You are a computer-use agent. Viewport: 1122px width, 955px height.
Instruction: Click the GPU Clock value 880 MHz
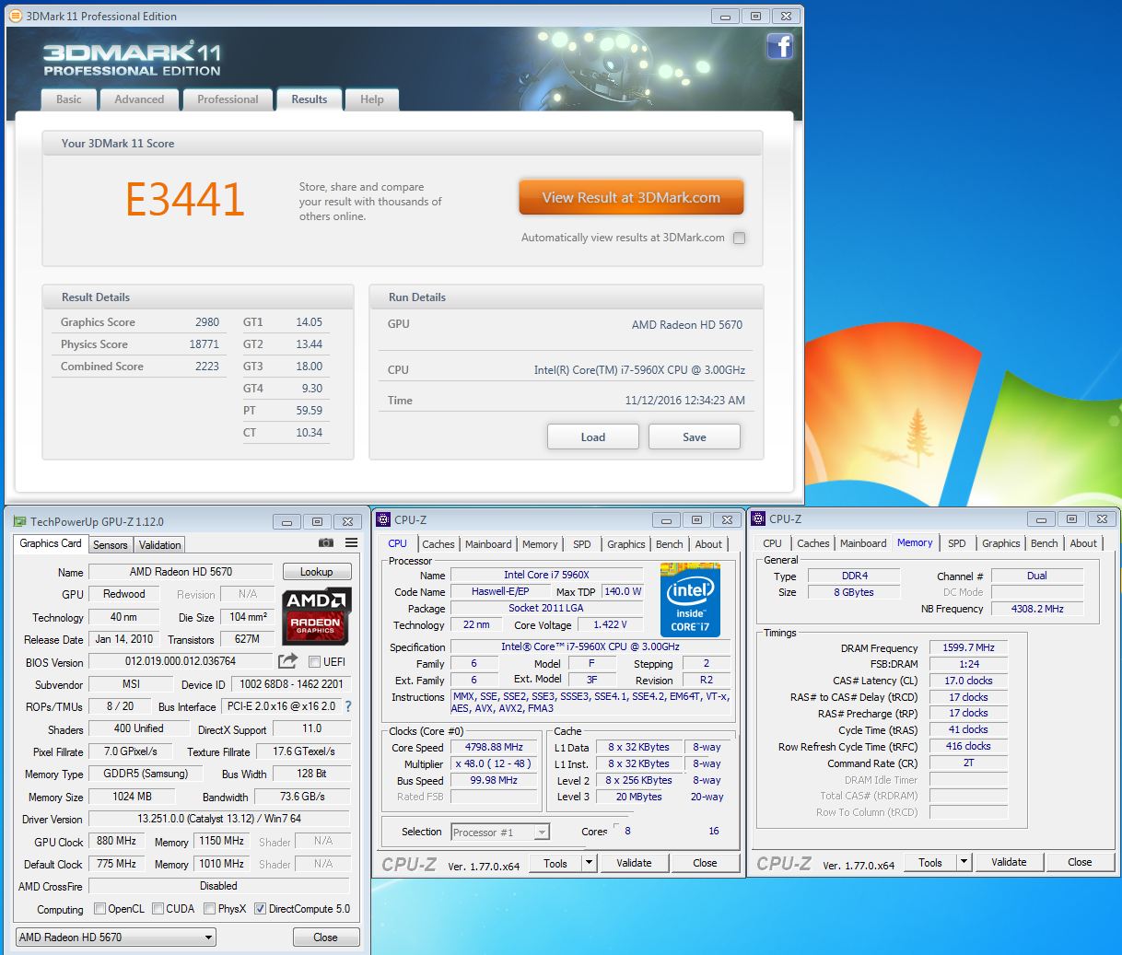[116, 841]
